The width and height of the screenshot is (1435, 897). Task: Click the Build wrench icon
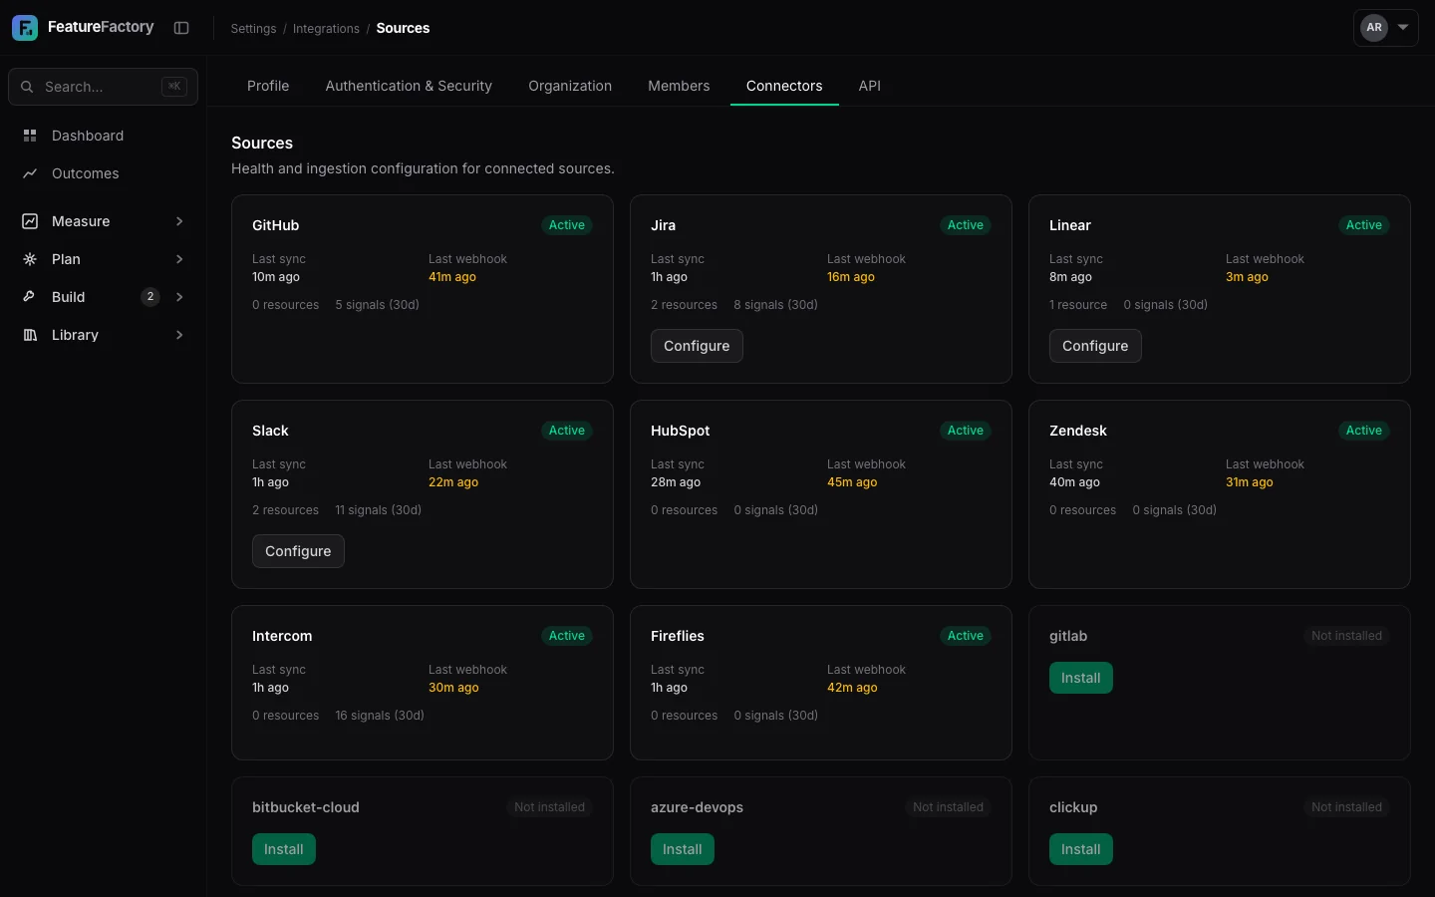pyautogui.click(x=30, y=297)
